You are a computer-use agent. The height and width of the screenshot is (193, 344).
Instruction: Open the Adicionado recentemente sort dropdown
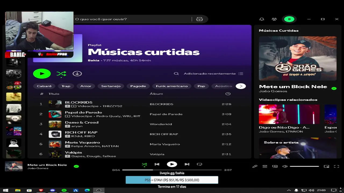pos(213,74)
